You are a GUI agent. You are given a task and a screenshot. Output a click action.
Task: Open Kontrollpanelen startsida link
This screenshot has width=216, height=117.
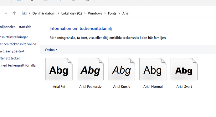[x=16, y=27]
